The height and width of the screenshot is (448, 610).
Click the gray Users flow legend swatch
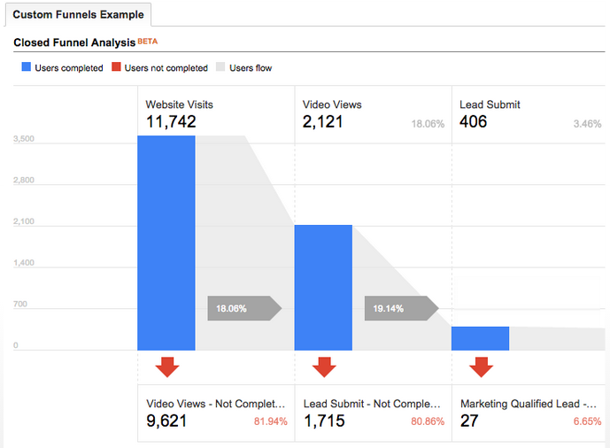[220, 68]
